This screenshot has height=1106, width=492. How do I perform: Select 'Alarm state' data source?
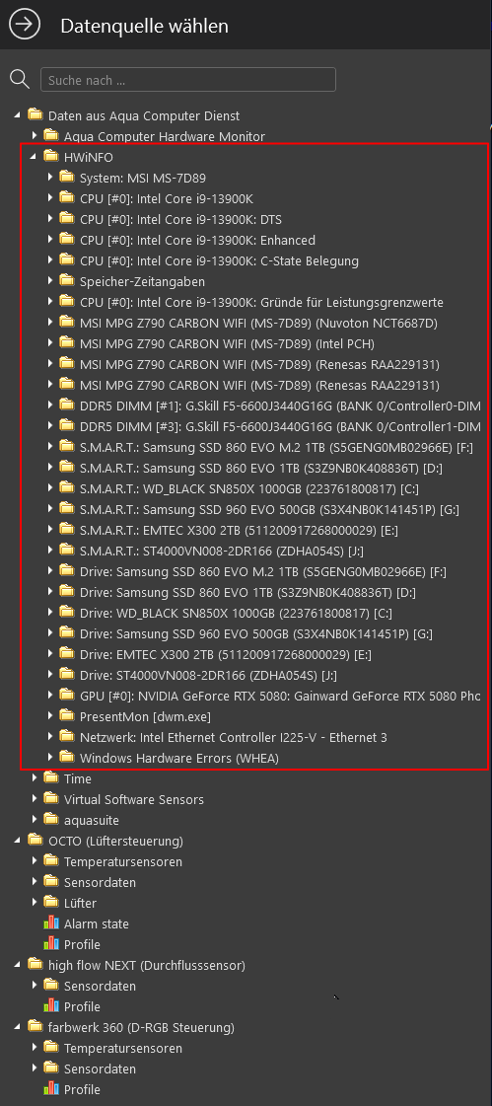[x=97, y=923]
